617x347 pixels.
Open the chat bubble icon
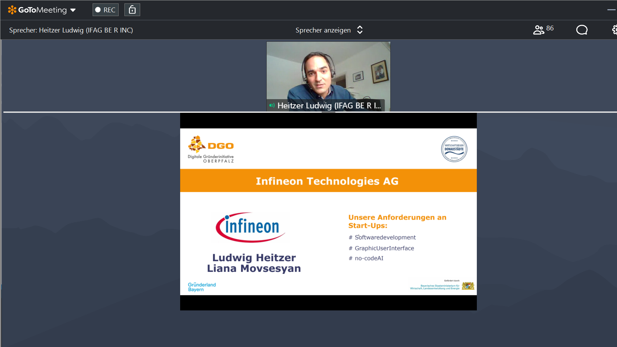pyautogui.click(x=582, y=30)
